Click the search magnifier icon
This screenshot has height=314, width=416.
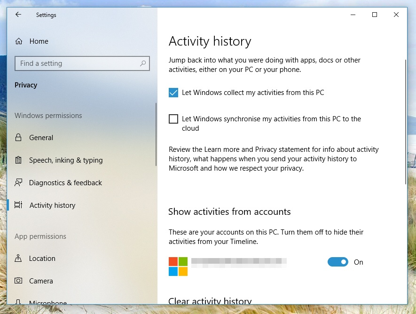click(x=143, y=63)
